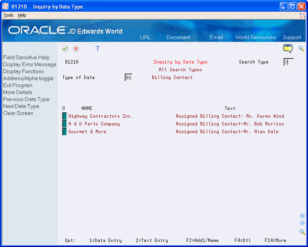Select Display Error Message
This screenshot has width=308, height=247.
tap(30, 64)
